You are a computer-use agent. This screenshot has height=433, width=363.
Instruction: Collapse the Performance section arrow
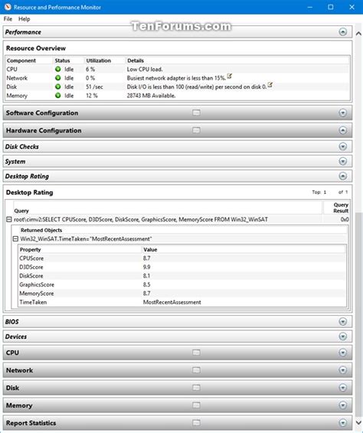point(343,32)
